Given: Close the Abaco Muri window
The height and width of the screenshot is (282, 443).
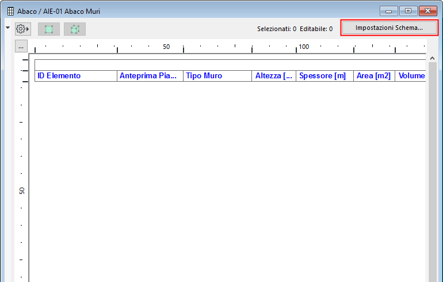Looking at the screenshot, I should click(427, 11).
